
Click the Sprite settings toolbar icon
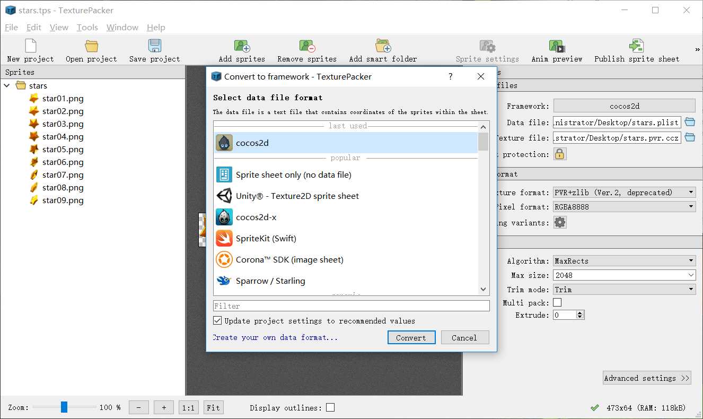[488, 46]
